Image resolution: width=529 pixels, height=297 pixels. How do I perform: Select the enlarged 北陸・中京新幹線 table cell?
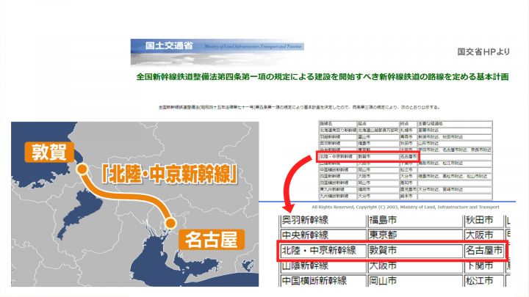pyautogui.click(x=323, y=251)
